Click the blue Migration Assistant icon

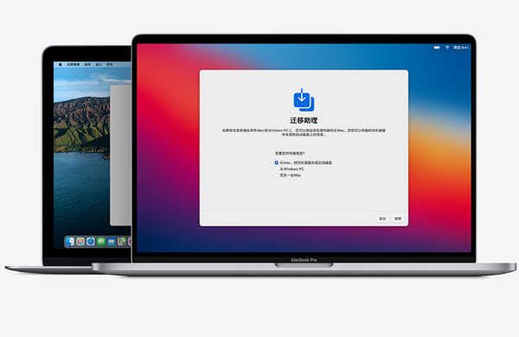click(304, 100)
